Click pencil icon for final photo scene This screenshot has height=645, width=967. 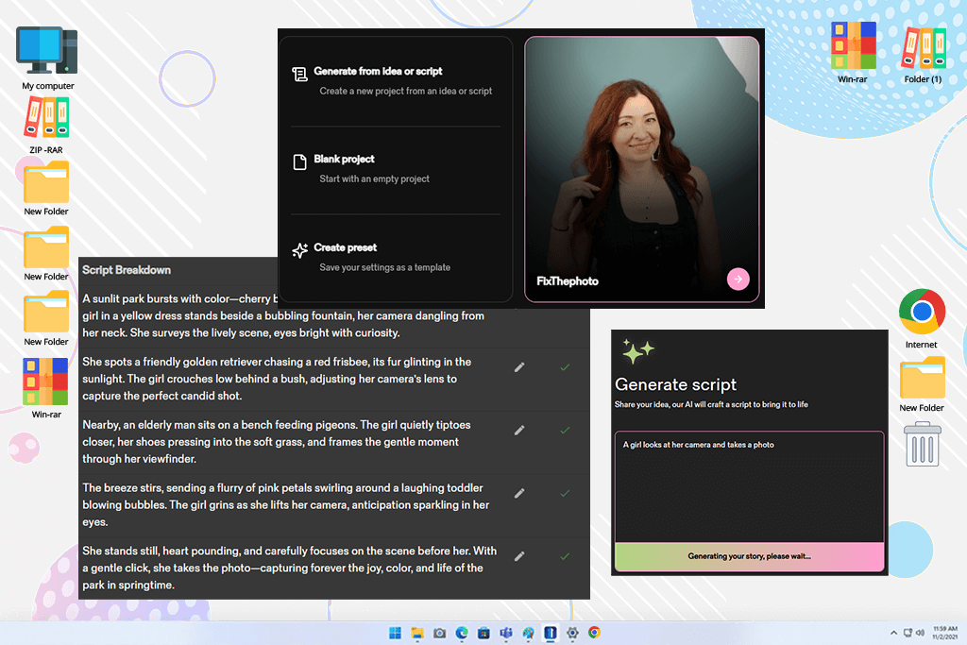click(520, 556)
